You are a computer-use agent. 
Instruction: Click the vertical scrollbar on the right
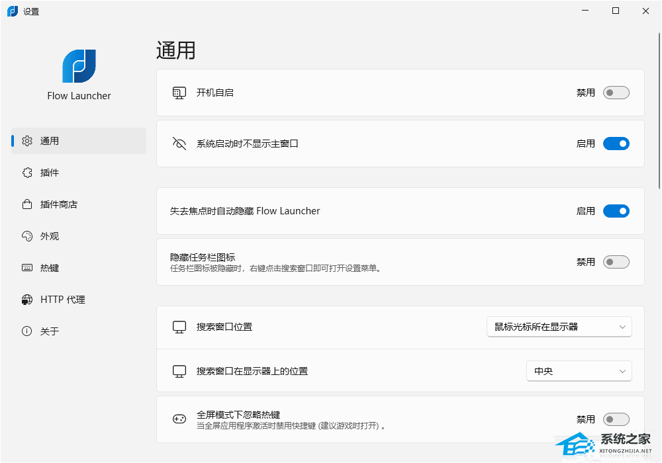point(659,110)
